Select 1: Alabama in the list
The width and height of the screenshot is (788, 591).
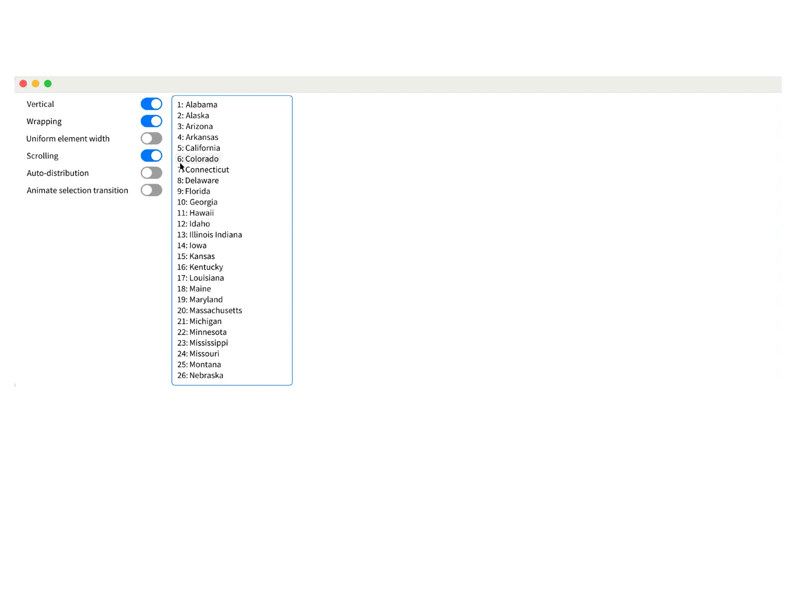click(197, 105)
